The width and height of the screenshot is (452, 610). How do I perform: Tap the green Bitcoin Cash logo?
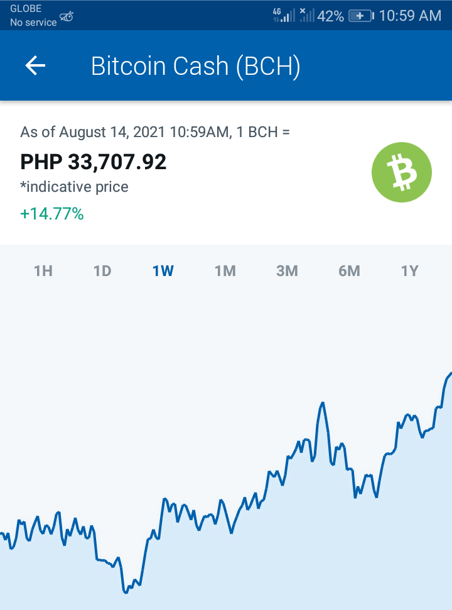tap(402, 172)
